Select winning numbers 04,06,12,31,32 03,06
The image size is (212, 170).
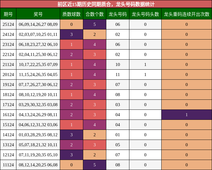[38, 125]
